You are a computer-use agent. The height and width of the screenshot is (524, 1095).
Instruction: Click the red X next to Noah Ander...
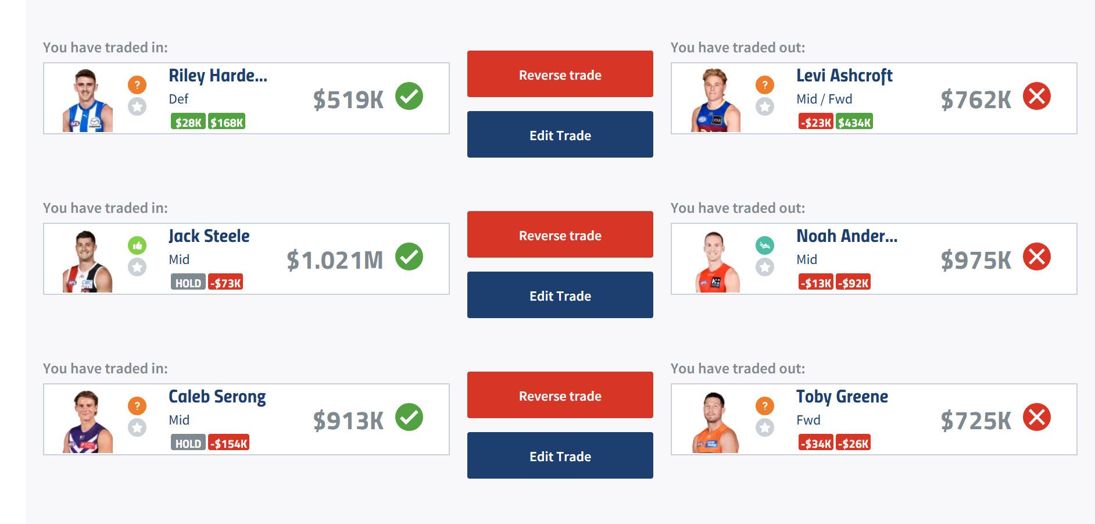(x=1037, y=256)
